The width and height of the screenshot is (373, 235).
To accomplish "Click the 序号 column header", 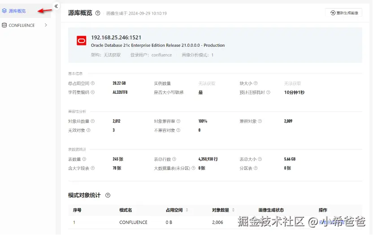I will [x=77, y=210].
